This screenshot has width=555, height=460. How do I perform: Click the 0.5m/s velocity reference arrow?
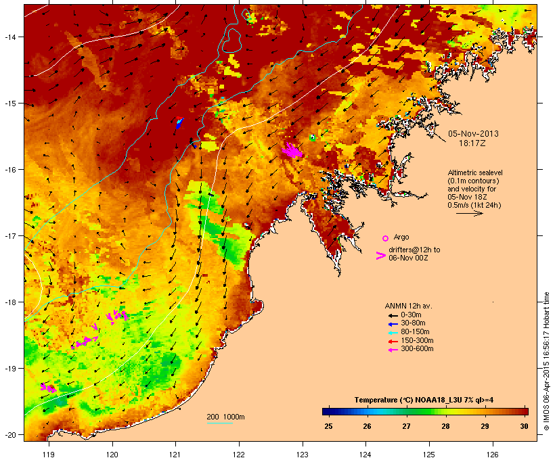pos(470,213)
